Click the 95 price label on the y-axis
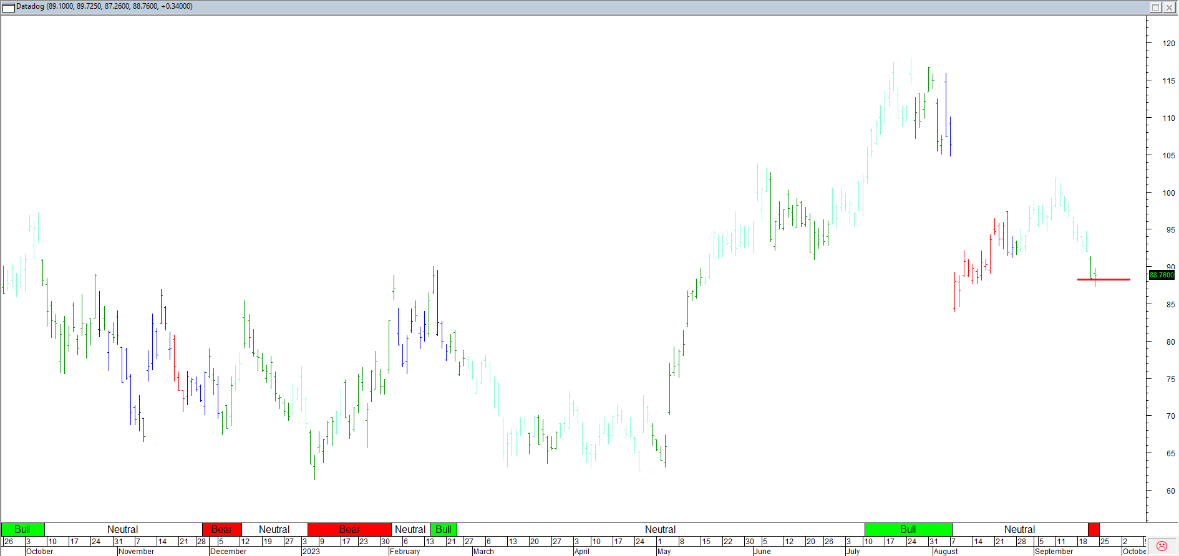Viewport: 1179px width, 556px height. (1170, 230)
